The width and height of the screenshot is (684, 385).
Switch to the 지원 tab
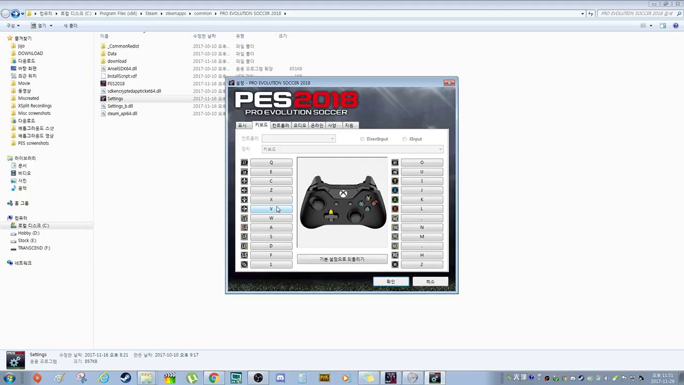[349, 125]
